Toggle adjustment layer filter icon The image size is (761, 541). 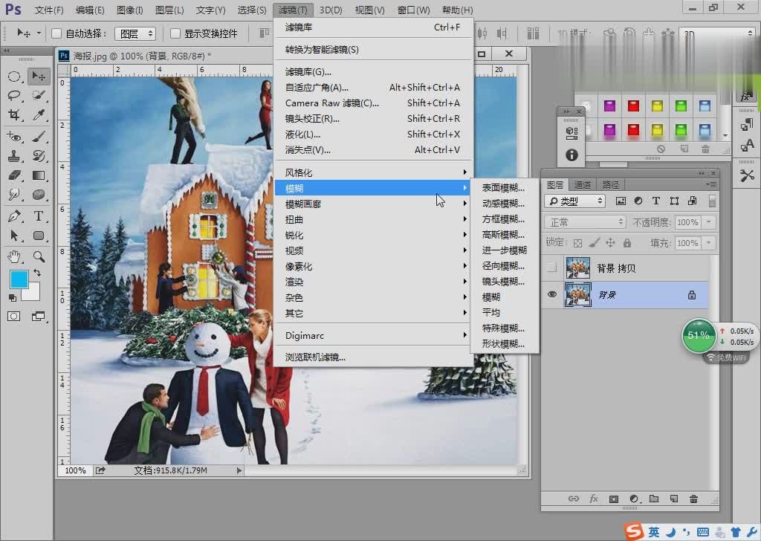tap(638, 201)
